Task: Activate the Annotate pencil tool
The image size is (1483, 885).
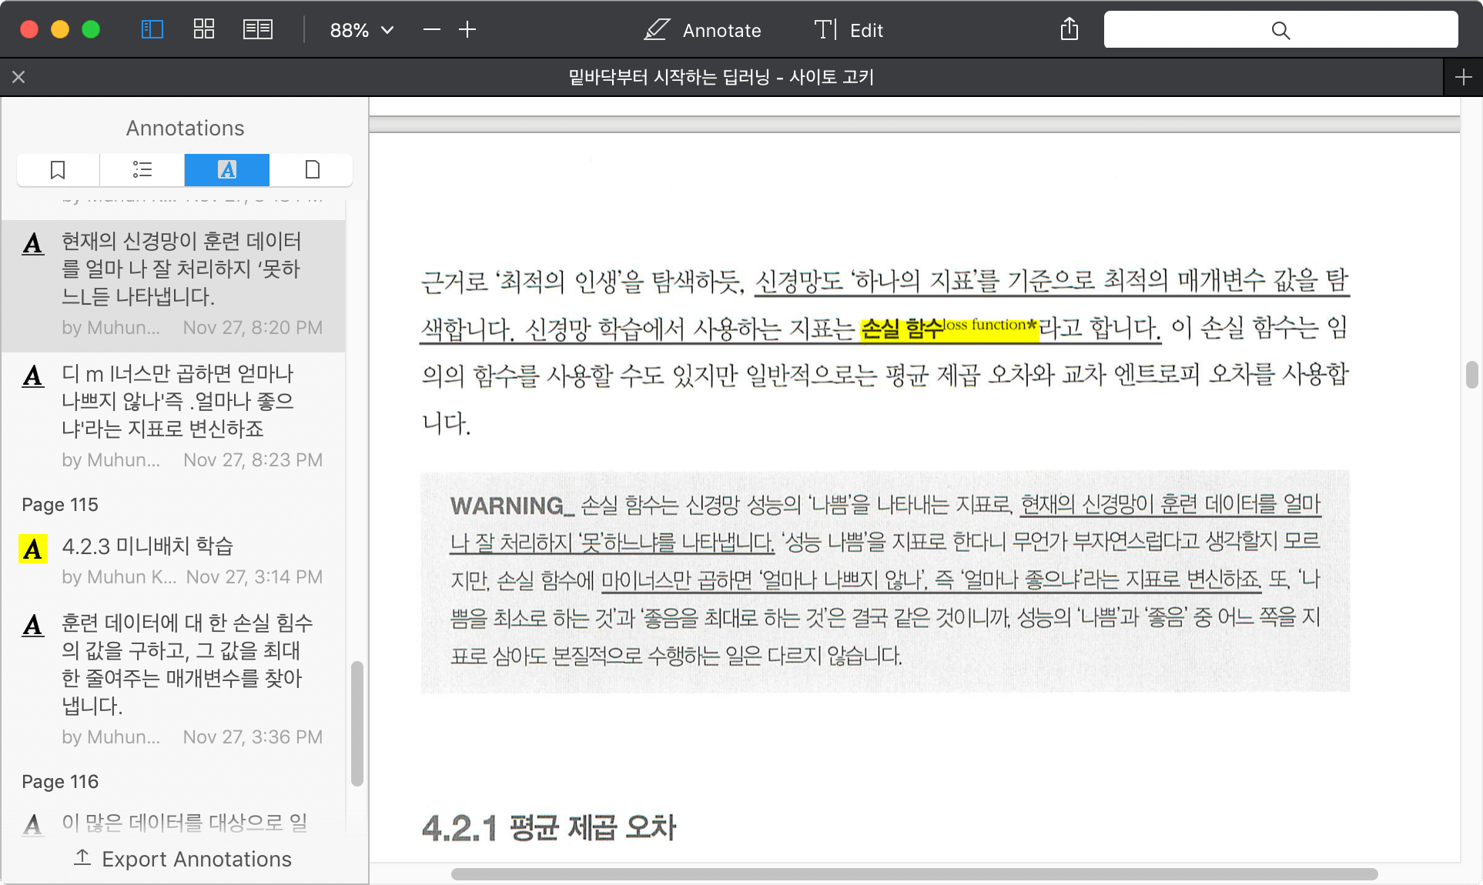Action: tap(702, 30)
